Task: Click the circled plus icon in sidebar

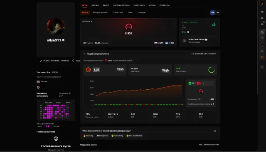Action: [262, 38]
